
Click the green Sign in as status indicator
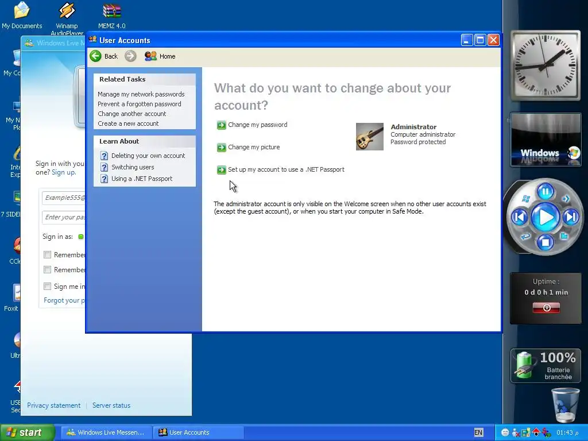point(80,237)
